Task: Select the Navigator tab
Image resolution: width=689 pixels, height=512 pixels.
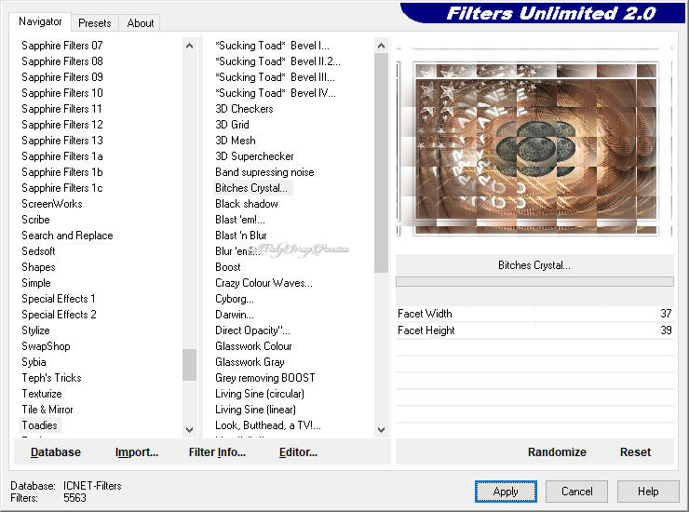Action: [x=41, y=21]
